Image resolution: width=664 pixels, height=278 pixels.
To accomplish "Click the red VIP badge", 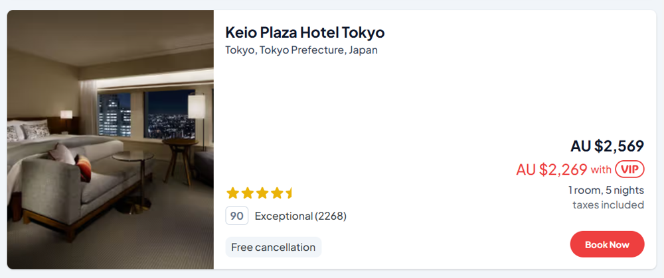I will click(x=629, y=169).
